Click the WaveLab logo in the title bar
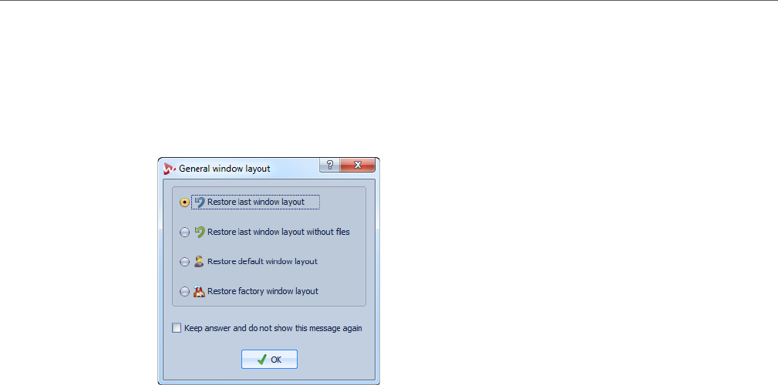Screen dimensions: 778x385 [x=170, y=169]
